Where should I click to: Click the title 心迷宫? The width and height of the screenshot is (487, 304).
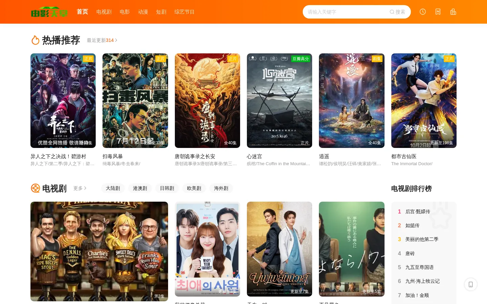pos(254,156)
